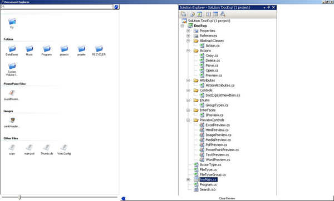This screenshot has height=201, width=334.
Task: Open the Programs folder
Action: point(47,49)
